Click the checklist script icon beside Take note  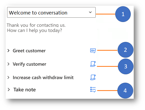(x=93, y=90)
